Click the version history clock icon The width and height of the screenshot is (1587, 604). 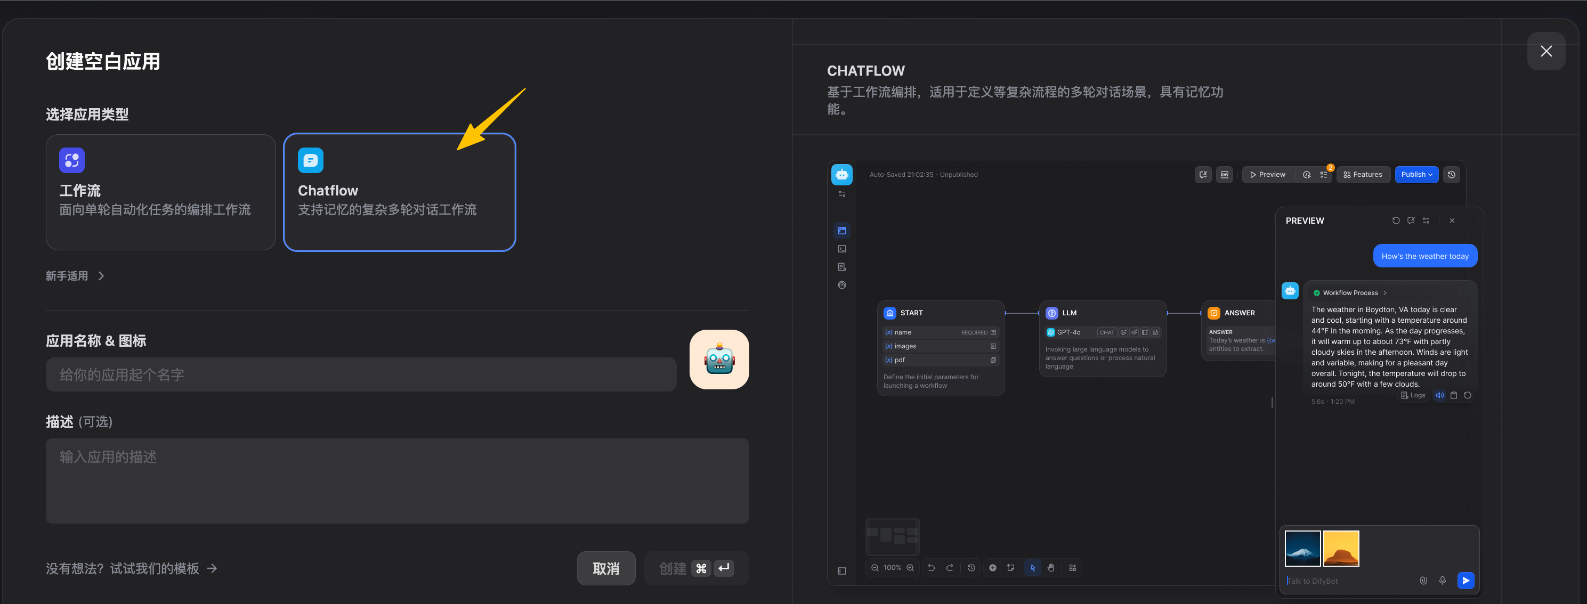pyautogui.click(x=1451, y=174)
